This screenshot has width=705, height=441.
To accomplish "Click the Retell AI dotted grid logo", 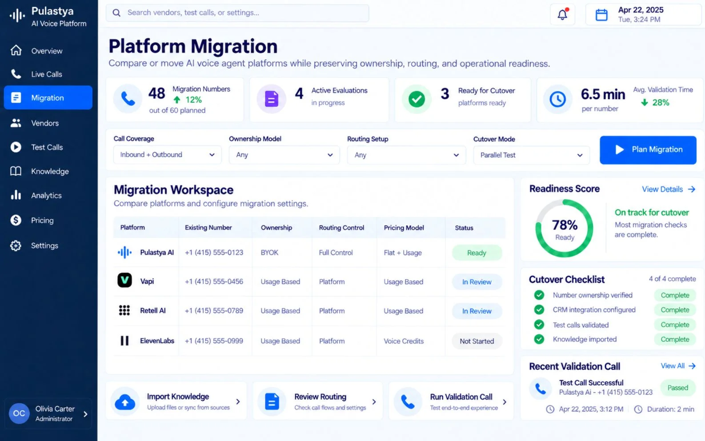I will (x=124, y=310).
